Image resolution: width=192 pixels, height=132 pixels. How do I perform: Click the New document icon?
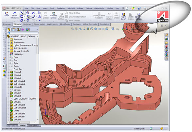127,8
